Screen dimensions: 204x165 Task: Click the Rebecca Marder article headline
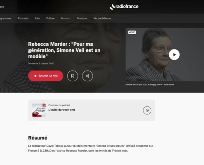[64, 50]
